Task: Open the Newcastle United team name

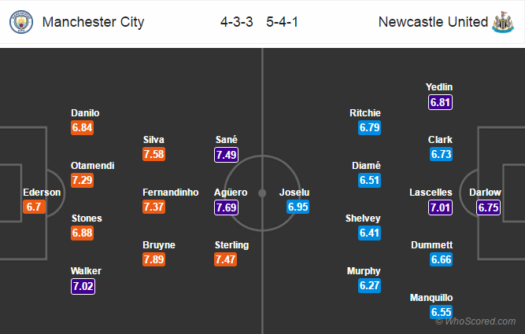Action: click(x=433, y=22)
